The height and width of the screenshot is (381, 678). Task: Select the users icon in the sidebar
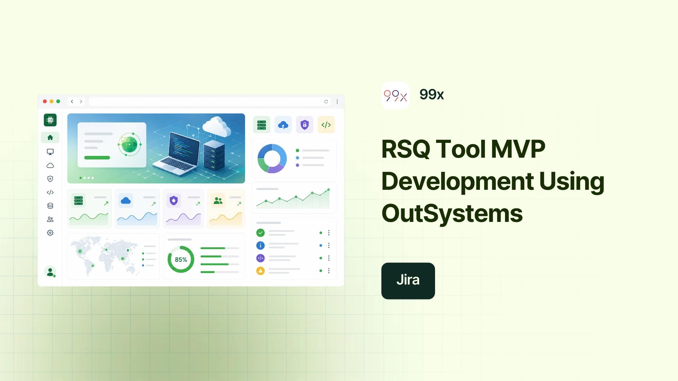pyautogui.click(x=50, y=219)
